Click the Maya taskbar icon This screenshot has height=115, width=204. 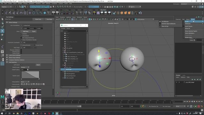pos(57,113)
